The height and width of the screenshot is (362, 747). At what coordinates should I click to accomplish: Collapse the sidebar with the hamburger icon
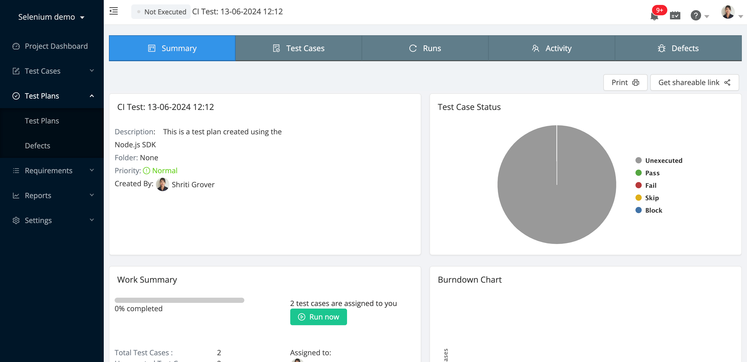[x=113, y=11]
